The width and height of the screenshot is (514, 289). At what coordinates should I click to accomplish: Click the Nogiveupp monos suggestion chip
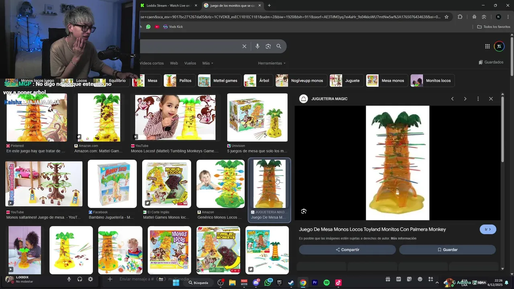301,81
